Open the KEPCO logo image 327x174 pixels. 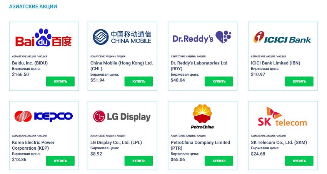[x=43, y=116]
